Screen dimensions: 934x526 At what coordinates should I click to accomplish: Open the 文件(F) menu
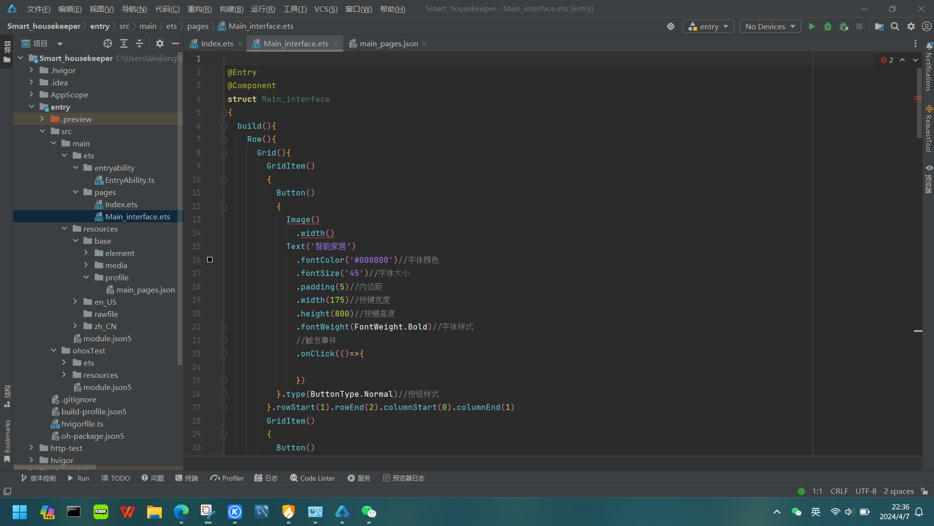point(39,9)
